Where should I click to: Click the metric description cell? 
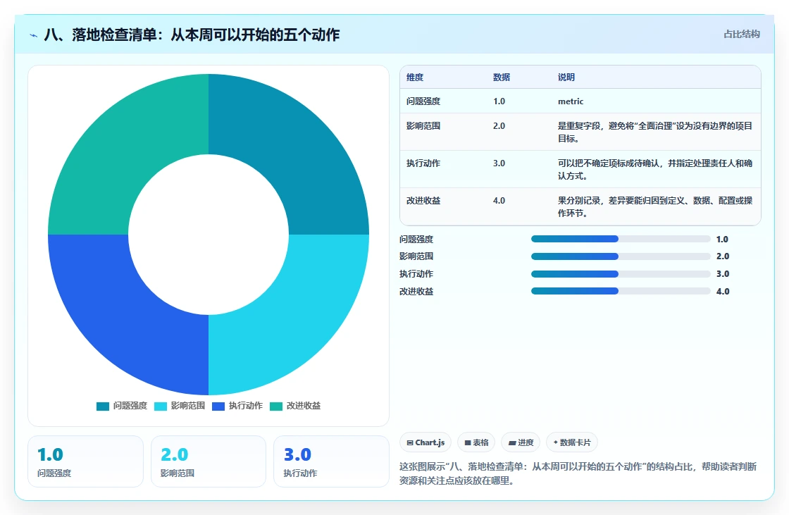(571, 101)
